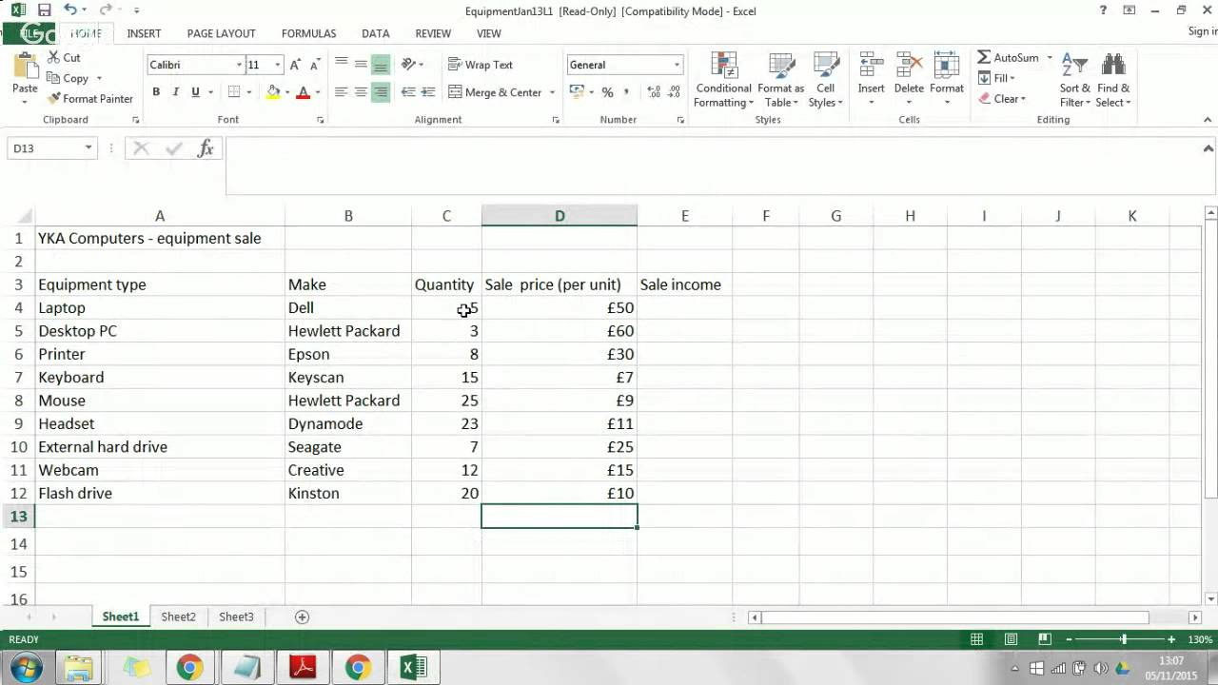Toggle Bold formatting
The width and height of the screenshot is (1218, 685).
click(x=156, y=92)
